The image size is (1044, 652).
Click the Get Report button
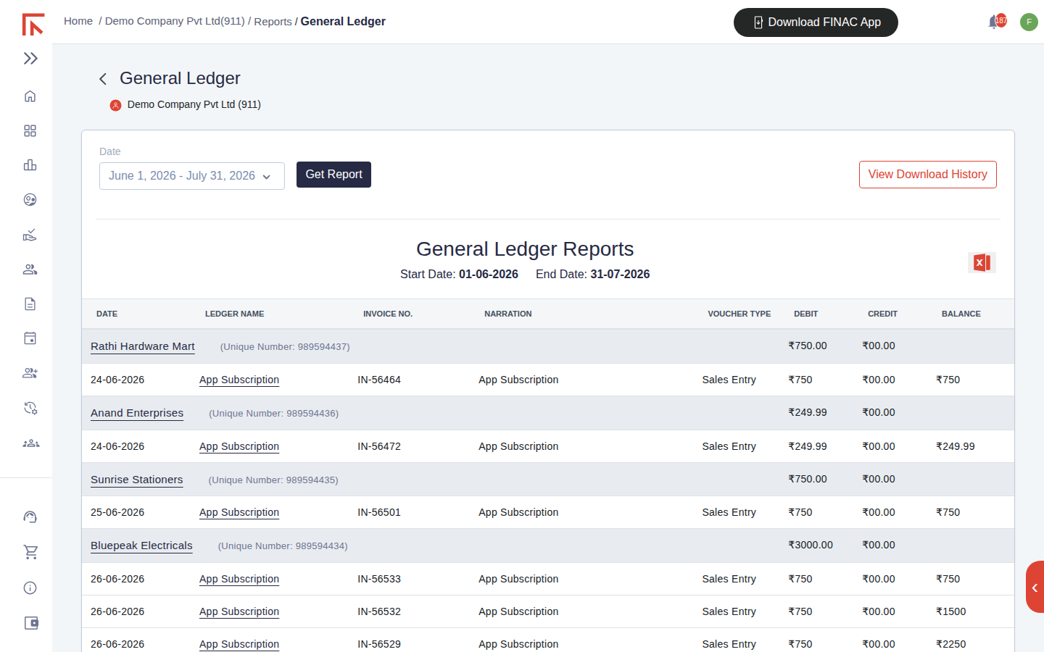point(333,175)
